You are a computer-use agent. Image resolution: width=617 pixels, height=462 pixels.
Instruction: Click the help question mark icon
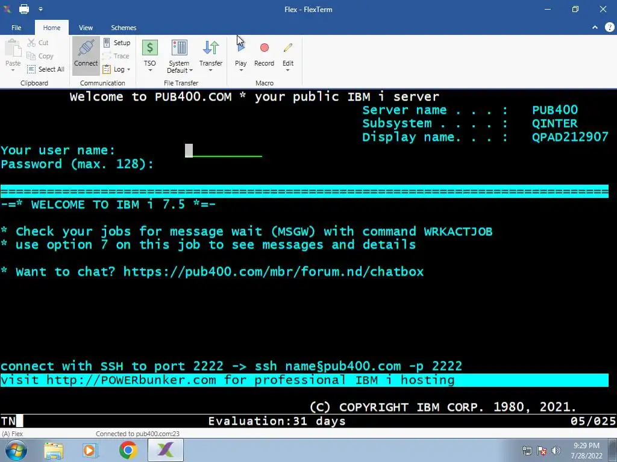(x=610, y=27)
